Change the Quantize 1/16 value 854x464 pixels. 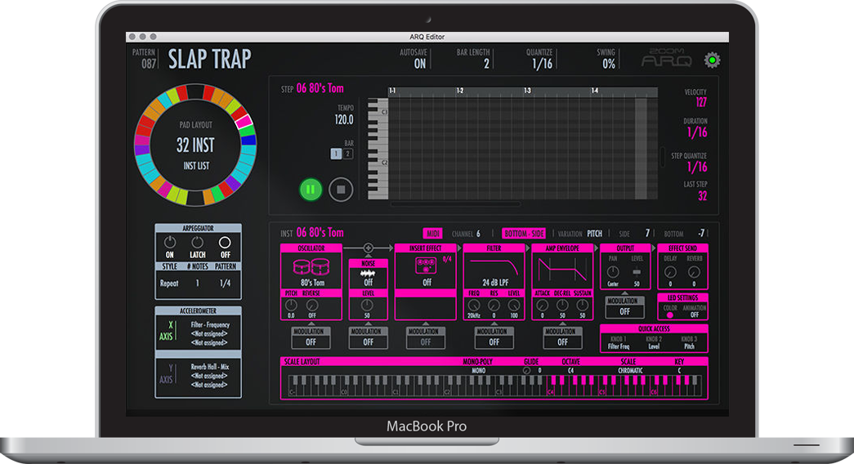[542, 64]
